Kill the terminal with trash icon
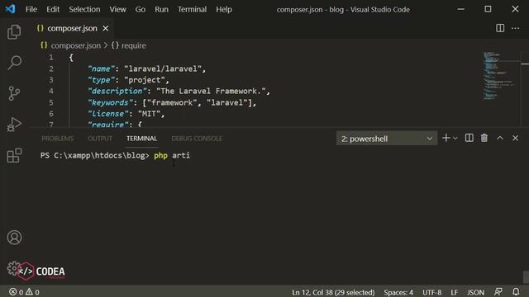The image size is (529, 297). click(484, 138)
